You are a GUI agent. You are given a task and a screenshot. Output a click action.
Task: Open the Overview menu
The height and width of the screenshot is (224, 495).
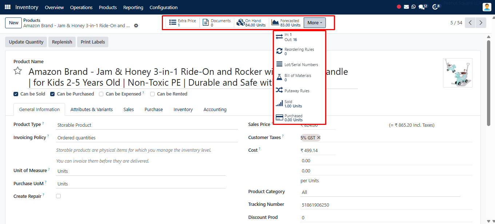(54, 7)
